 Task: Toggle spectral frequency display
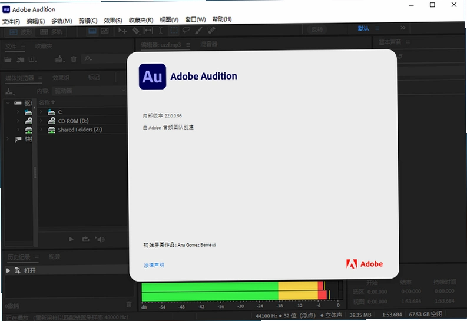pyautogui.click(x=92, y=31)
